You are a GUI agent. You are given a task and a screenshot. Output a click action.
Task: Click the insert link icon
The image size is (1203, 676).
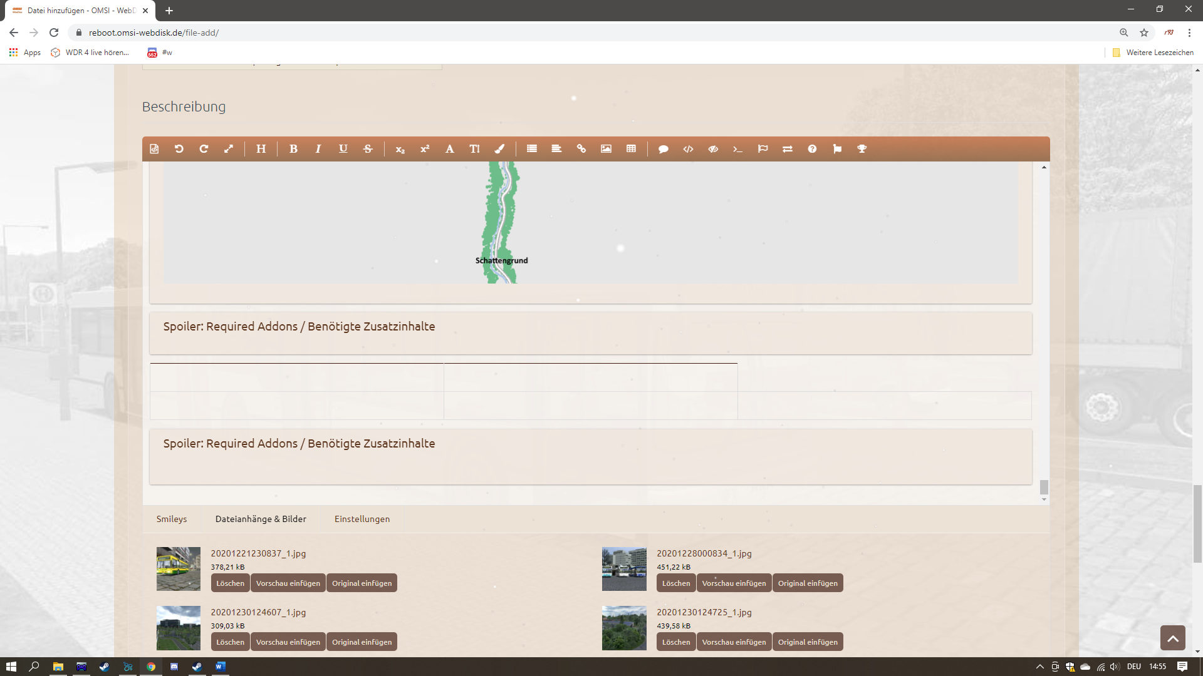581,149
